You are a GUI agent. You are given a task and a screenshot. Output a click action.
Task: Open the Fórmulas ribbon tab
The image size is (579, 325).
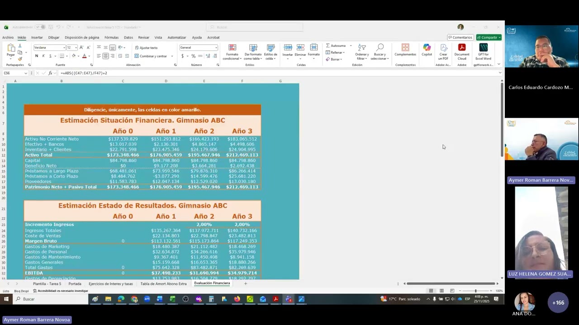coord(111,37)
